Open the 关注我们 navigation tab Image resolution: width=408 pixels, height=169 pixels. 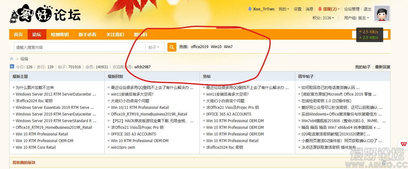115,34
